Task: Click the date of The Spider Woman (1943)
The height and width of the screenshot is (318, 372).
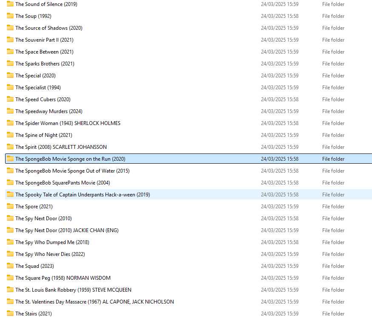Action: (x=280, y=123)
